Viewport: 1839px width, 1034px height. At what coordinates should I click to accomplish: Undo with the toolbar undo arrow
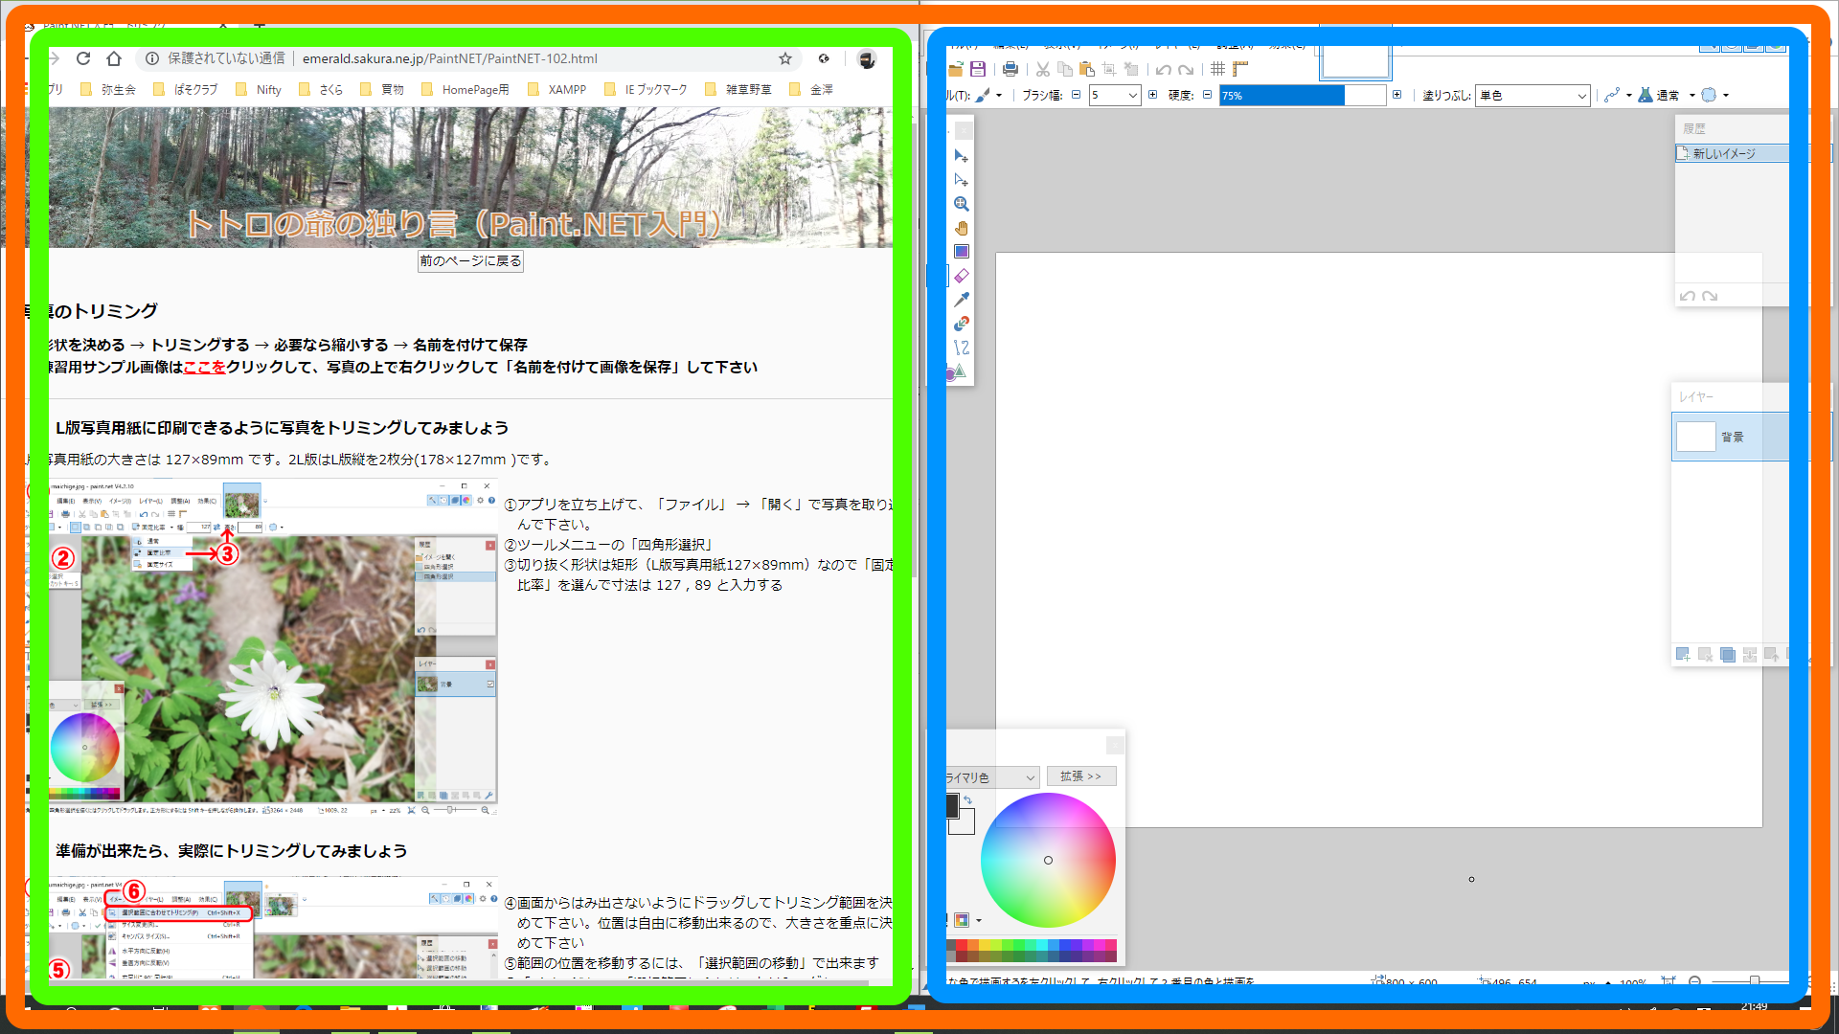1164,69
